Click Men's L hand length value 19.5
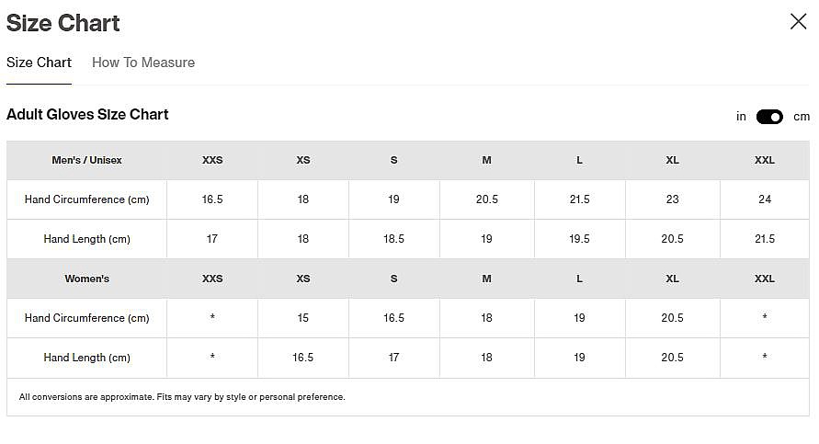The width and height of the screenshot is (819, 444). click(579, 239)
